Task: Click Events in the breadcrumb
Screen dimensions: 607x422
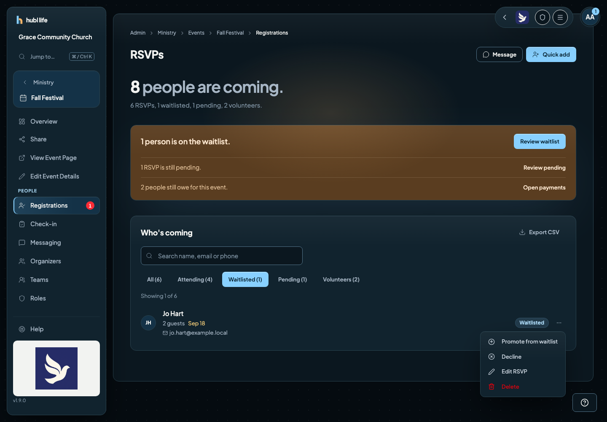Action: pos(196,33)
